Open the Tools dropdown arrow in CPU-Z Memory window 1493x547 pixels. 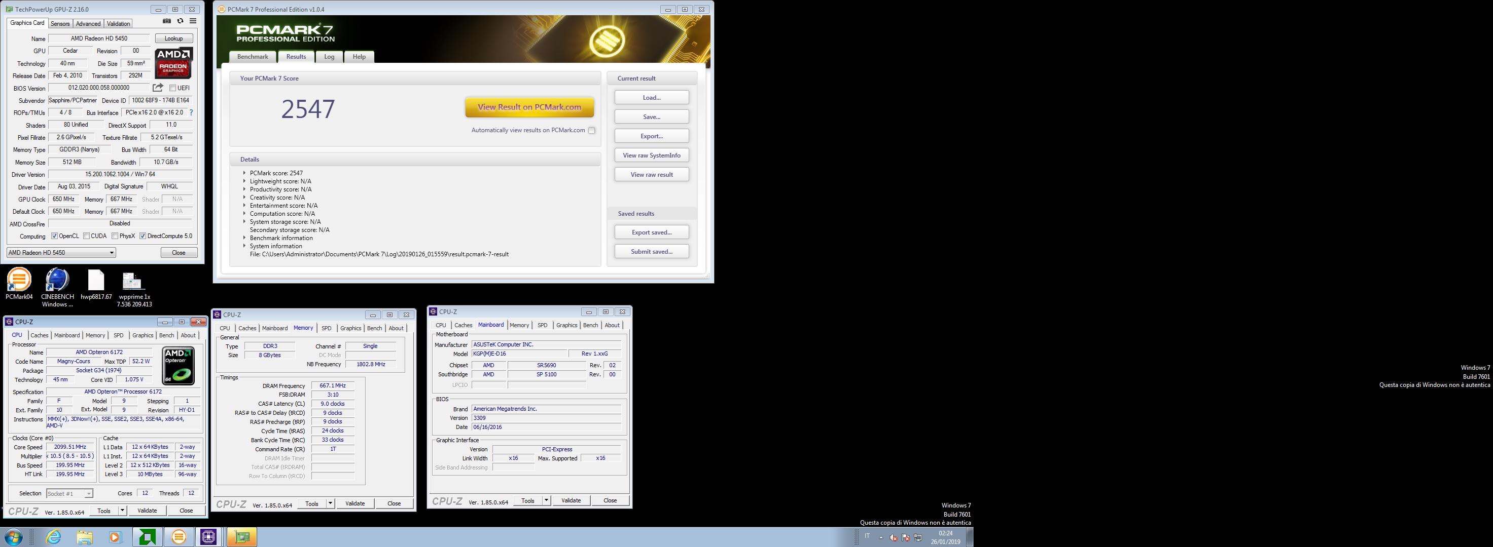coord(330,503)
